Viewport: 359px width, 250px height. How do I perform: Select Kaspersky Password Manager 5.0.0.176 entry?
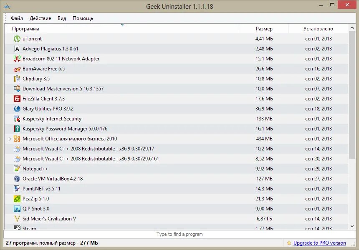tap(65, 129)
